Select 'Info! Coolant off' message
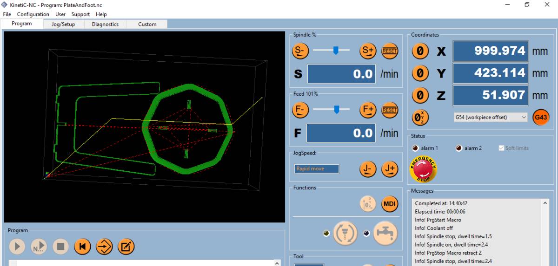Viewport: 558px width, 266px height. tap(434, 228)
